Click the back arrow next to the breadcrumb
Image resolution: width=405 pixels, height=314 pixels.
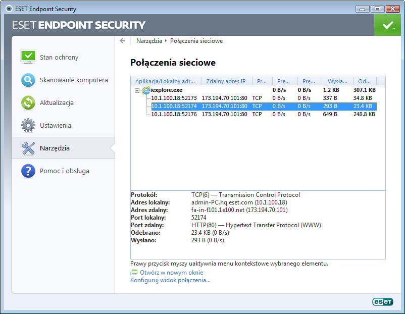123,41
